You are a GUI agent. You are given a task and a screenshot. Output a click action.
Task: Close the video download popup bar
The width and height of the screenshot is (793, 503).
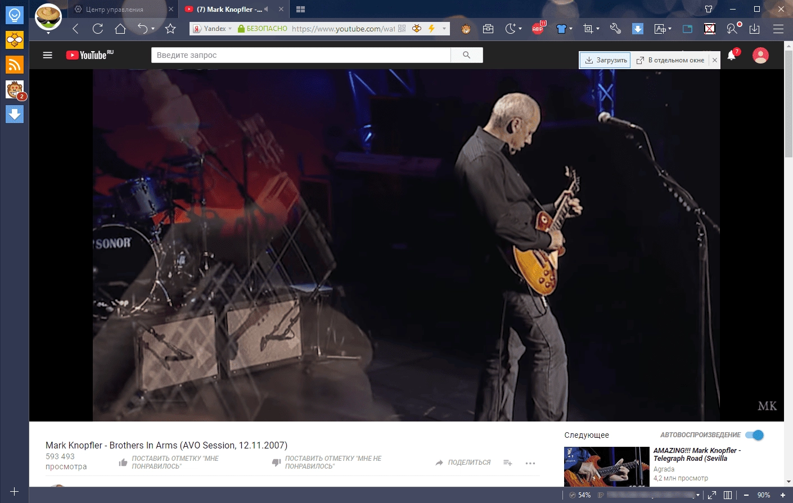point(715,60)
